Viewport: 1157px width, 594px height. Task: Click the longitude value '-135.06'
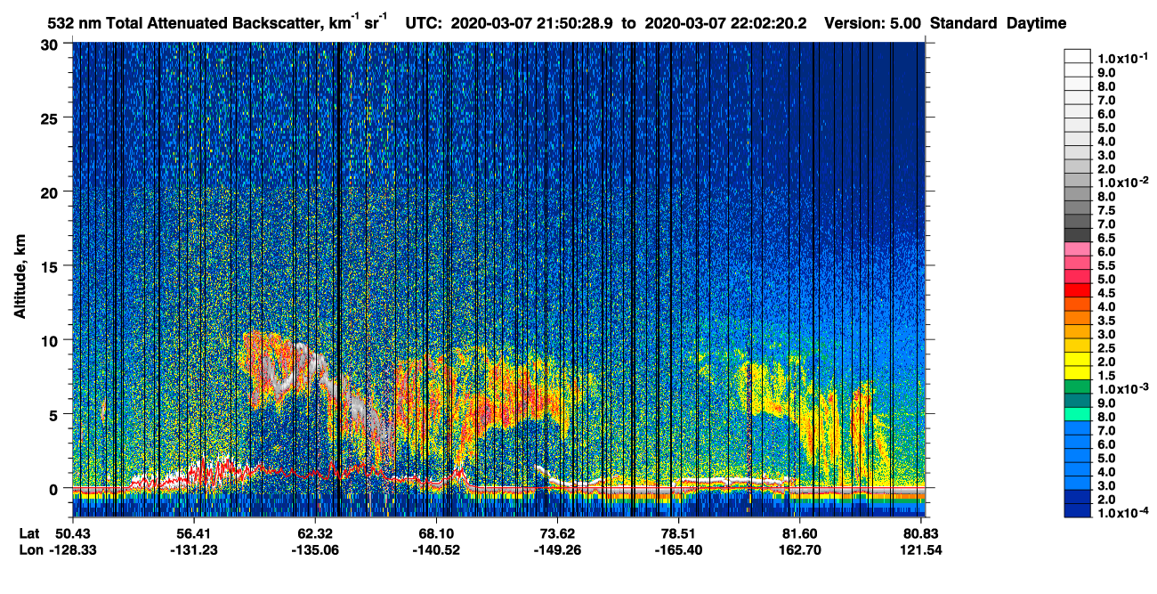[315, 549]
